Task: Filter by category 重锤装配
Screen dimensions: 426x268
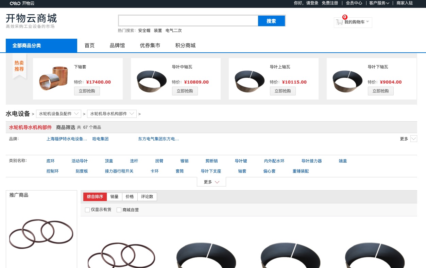Action: pyautogui.click(x=301, y=171)
